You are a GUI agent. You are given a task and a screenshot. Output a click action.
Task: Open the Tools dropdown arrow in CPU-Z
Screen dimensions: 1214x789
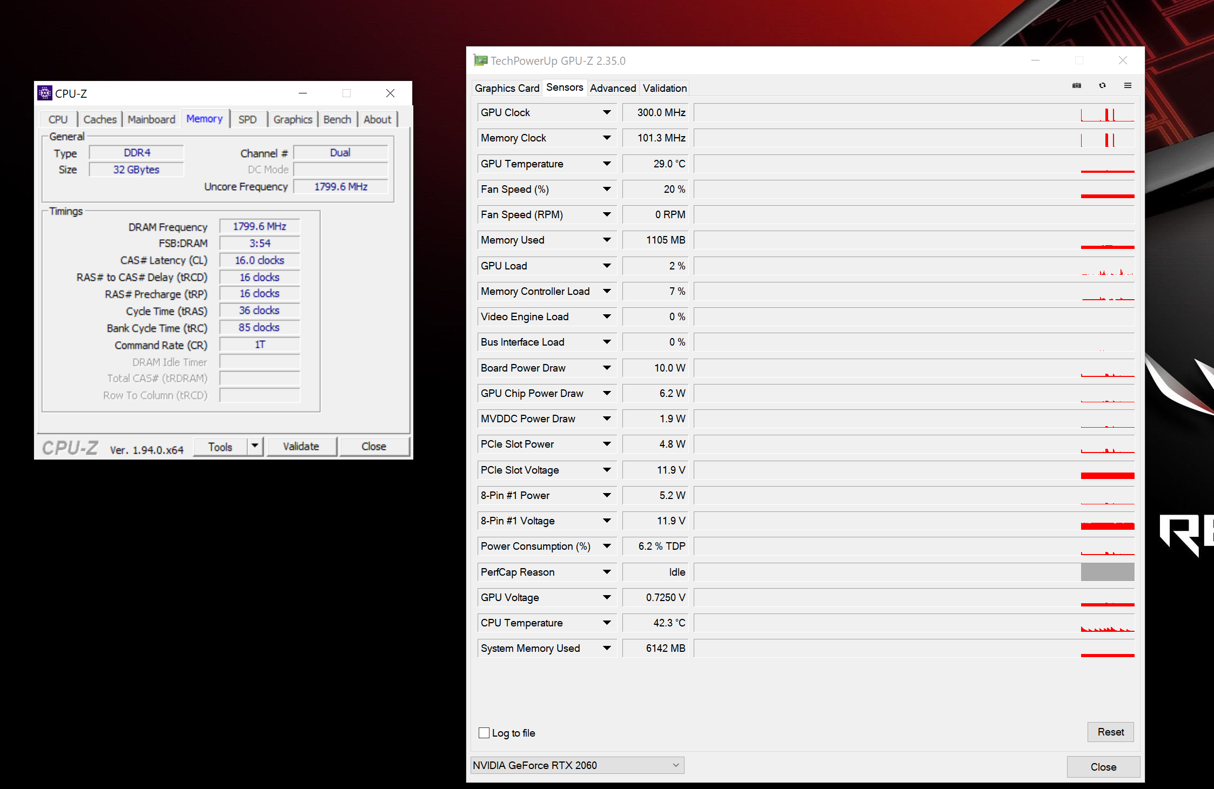click(254, 446)
